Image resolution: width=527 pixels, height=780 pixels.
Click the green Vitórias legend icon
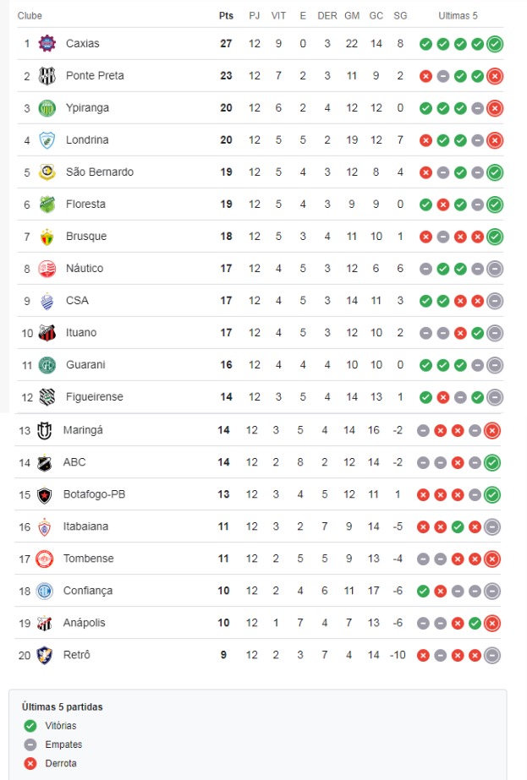pyautogui.click(x=30, y=725)
